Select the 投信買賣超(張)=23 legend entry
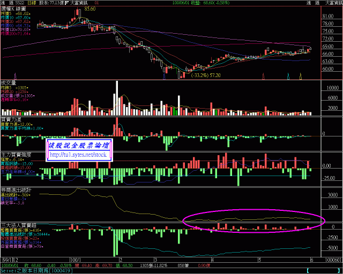This screenshot has width=343, height=274. click(x=19, y=238)
